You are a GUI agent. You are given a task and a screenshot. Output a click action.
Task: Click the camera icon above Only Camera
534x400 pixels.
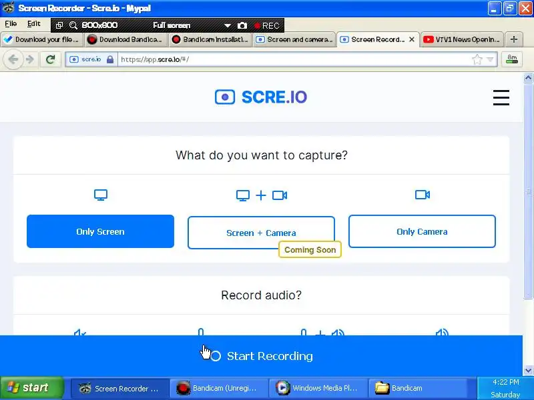[x=423, y=195]
